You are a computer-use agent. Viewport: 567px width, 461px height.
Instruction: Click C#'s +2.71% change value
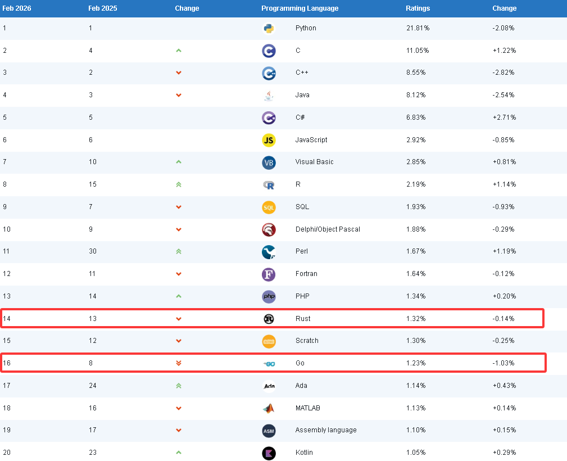504,117
